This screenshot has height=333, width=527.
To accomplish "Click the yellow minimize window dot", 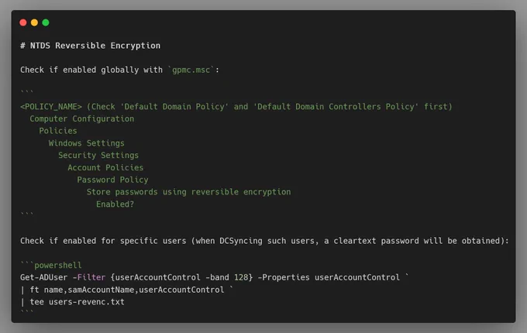I will click(x=34, y=22).
